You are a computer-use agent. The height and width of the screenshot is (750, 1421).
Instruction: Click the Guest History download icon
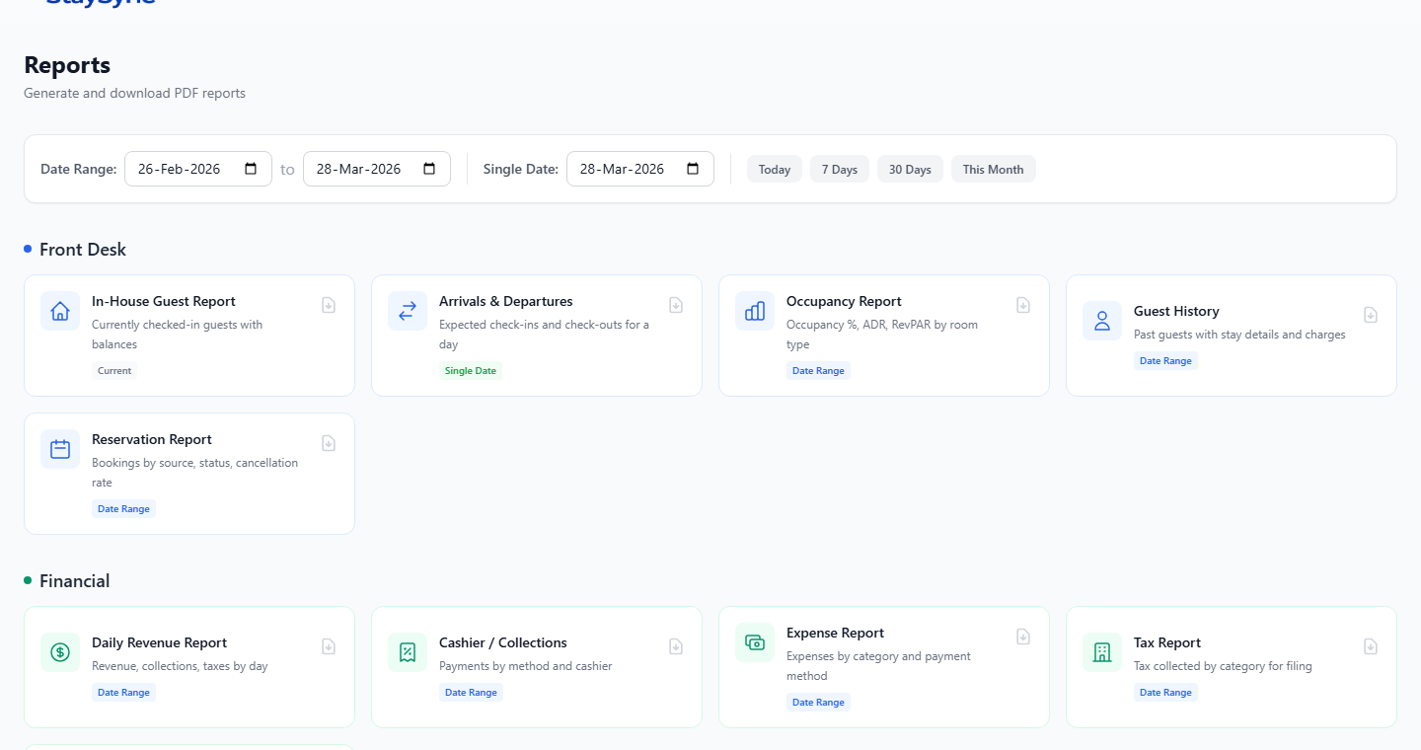tap(1371, 316)
